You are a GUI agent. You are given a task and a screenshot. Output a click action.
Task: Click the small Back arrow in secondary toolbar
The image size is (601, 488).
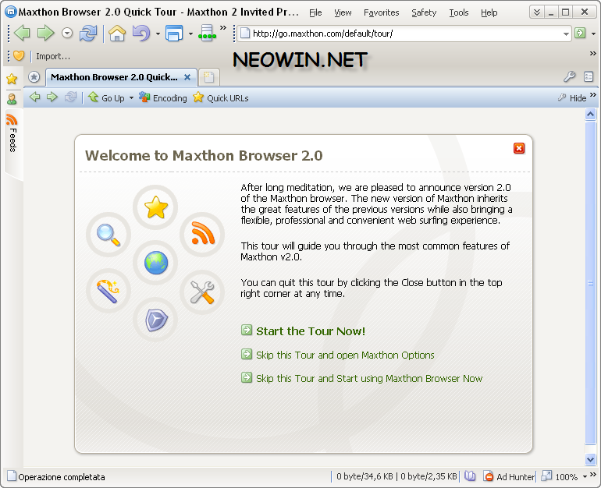click(x=35, y=97)
